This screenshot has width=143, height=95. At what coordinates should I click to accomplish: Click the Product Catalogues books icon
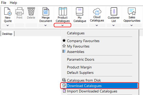(63, 11)
